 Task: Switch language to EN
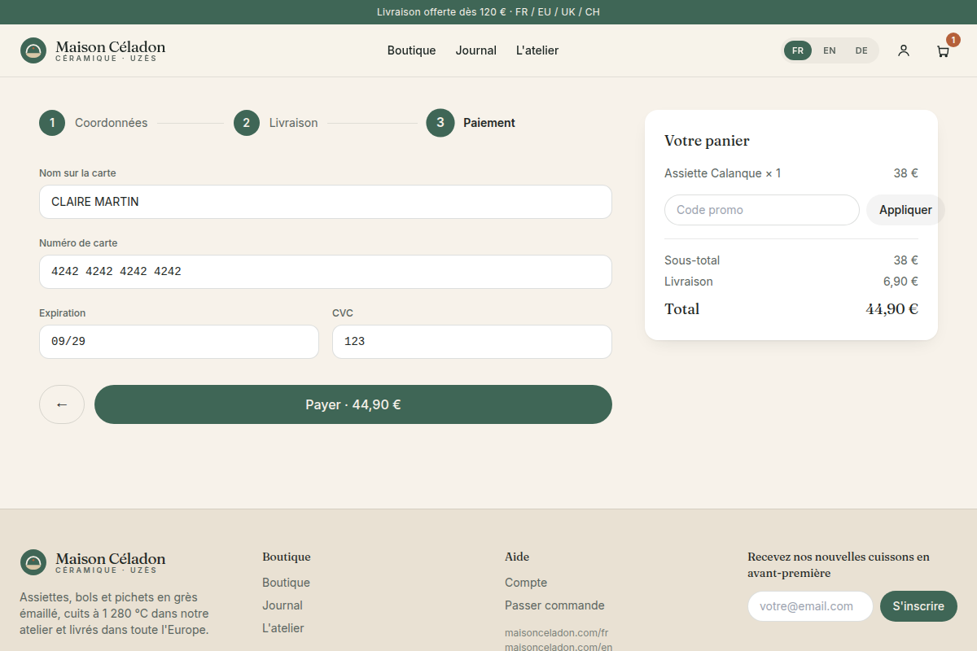(x=830, y=50)
